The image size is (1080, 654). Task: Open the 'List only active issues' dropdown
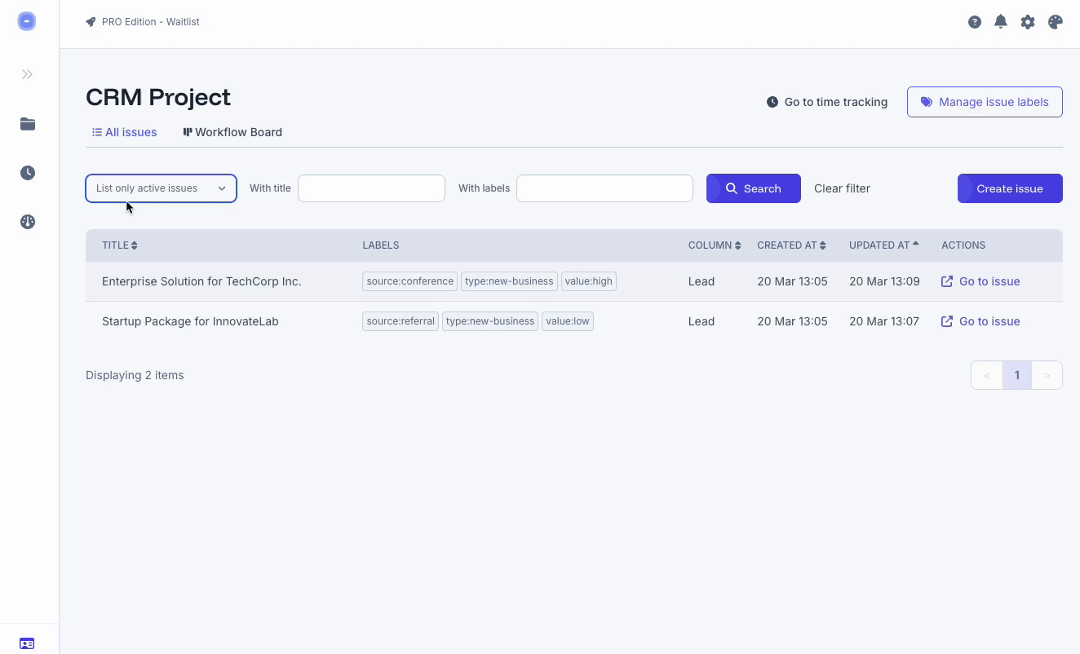pyautogui.click(x=161, y=188)
